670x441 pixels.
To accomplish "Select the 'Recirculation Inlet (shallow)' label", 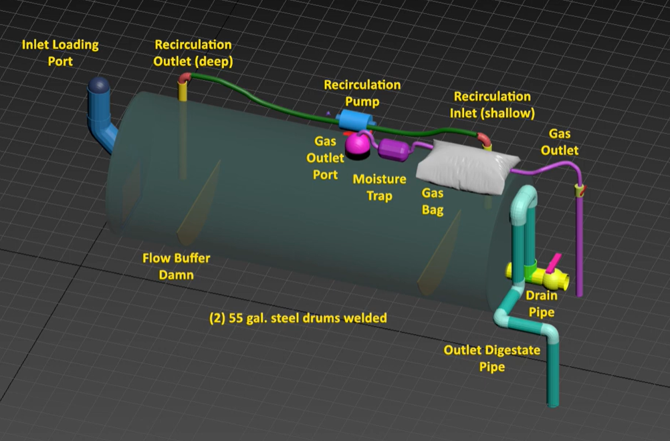I will click(x=492, y=105).
